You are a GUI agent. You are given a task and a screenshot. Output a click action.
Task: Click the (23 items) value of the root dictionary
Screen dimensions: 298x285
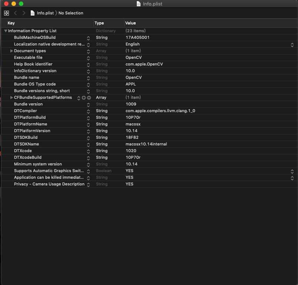click(135, 31)
